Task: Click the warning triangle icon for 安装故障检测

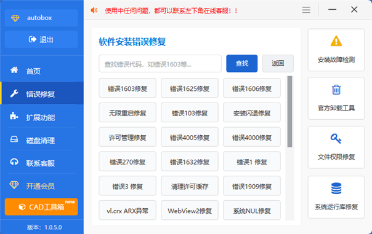Action: 336,41
